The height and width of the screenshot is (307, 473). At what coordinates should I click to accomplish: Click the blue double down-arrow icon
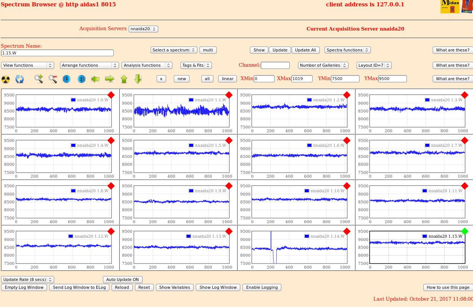67,79
